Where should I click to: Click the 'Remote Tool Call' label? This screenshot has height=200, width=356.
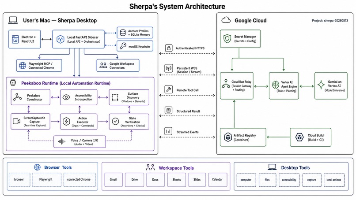coord(188,90)
